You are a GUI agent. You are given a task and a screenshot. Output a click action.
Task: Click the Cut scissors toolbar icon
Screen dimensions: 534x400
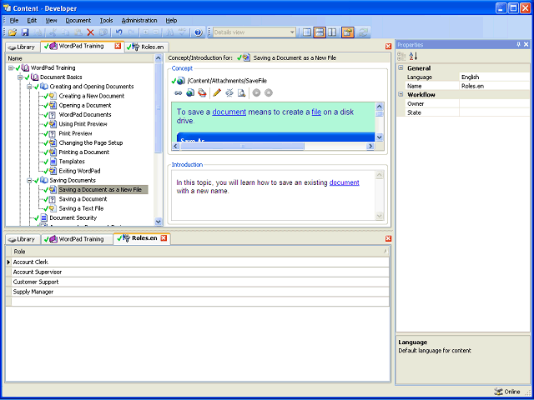click(53, 32)
